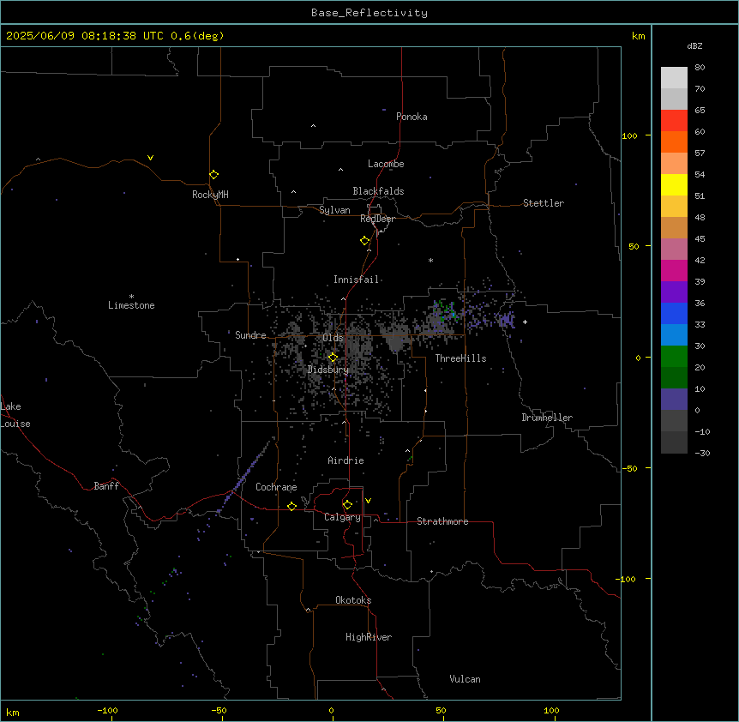Click the yellow V marker east of Calgary
This screenshot has width=739, height=722.
368,501
